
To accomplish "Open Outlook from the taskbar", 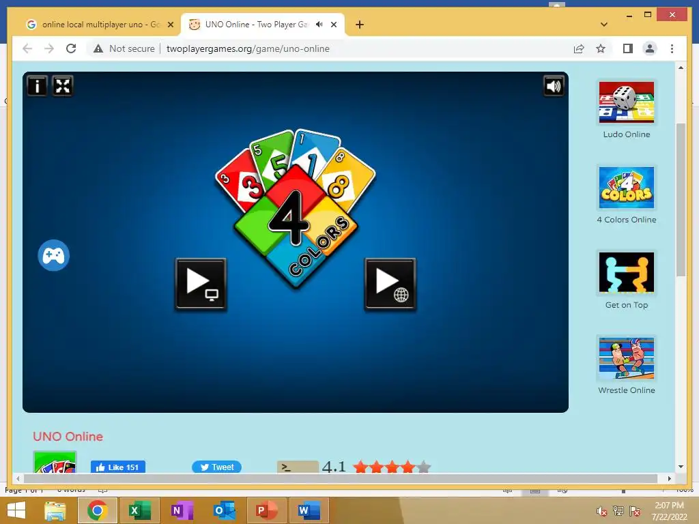I will [224, 510].
